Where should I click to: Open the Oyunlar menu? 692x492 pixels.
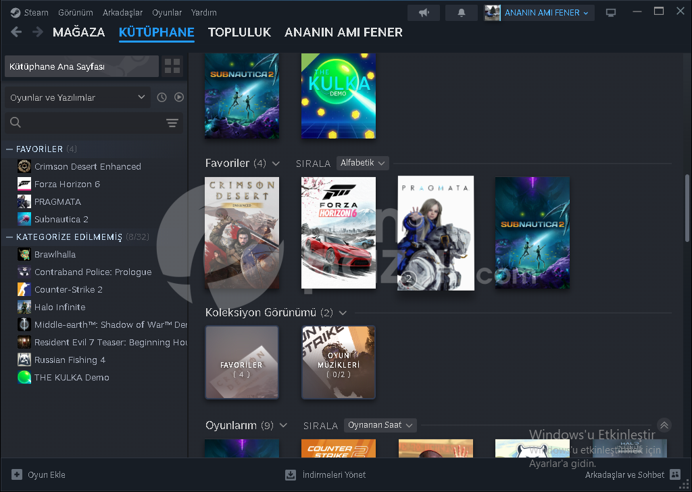point(167,12)
